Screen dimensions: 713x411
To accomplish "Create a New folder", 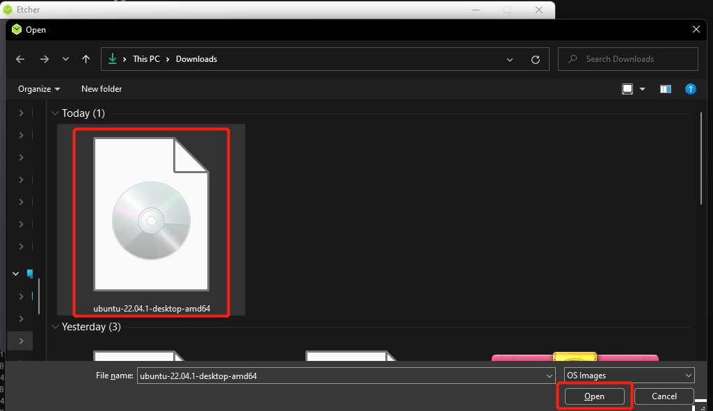I will (x=102, y=89).
